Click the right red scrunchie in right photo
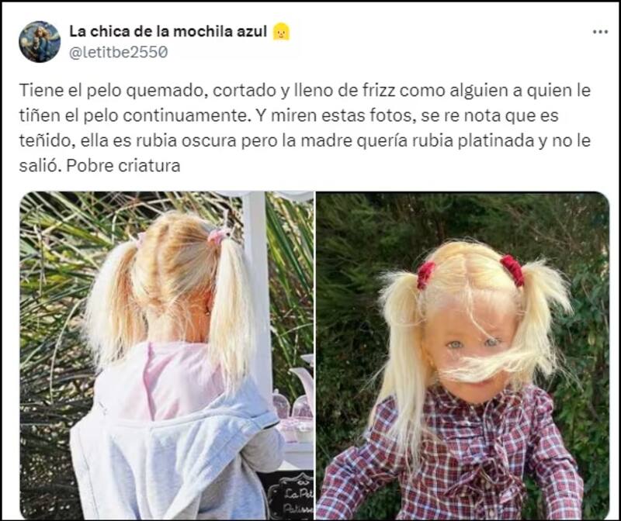Screen dimensions: 621x521 tap(512, 270)
